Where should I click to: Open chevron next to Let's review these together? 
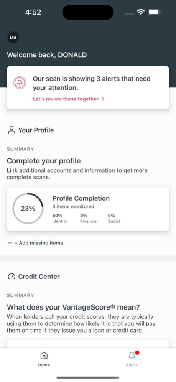[x=103, y=99]
